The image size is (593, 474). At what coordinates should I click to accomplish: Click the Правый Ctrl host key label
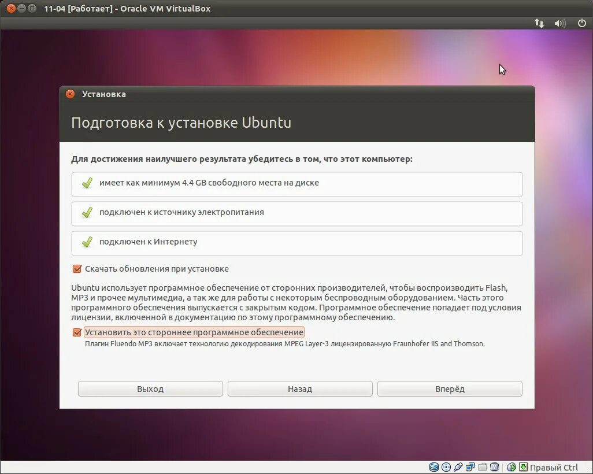pyautogui.click(x=554, y=468)
